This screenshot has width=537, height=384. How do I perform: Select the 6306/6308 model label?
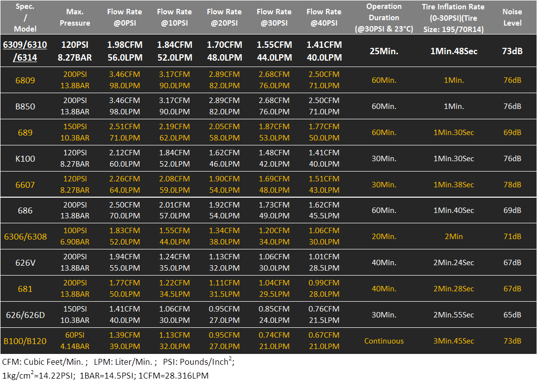(x=25, y=237)
